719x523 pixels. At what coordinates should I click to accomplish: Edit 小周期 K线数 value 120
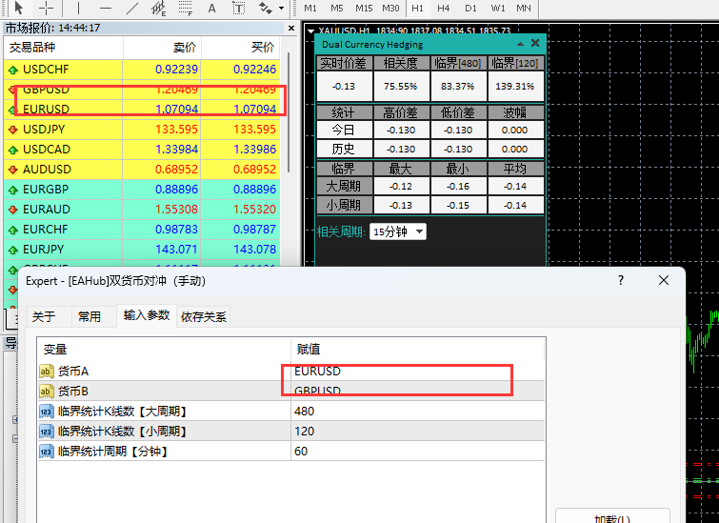point(418,431)
